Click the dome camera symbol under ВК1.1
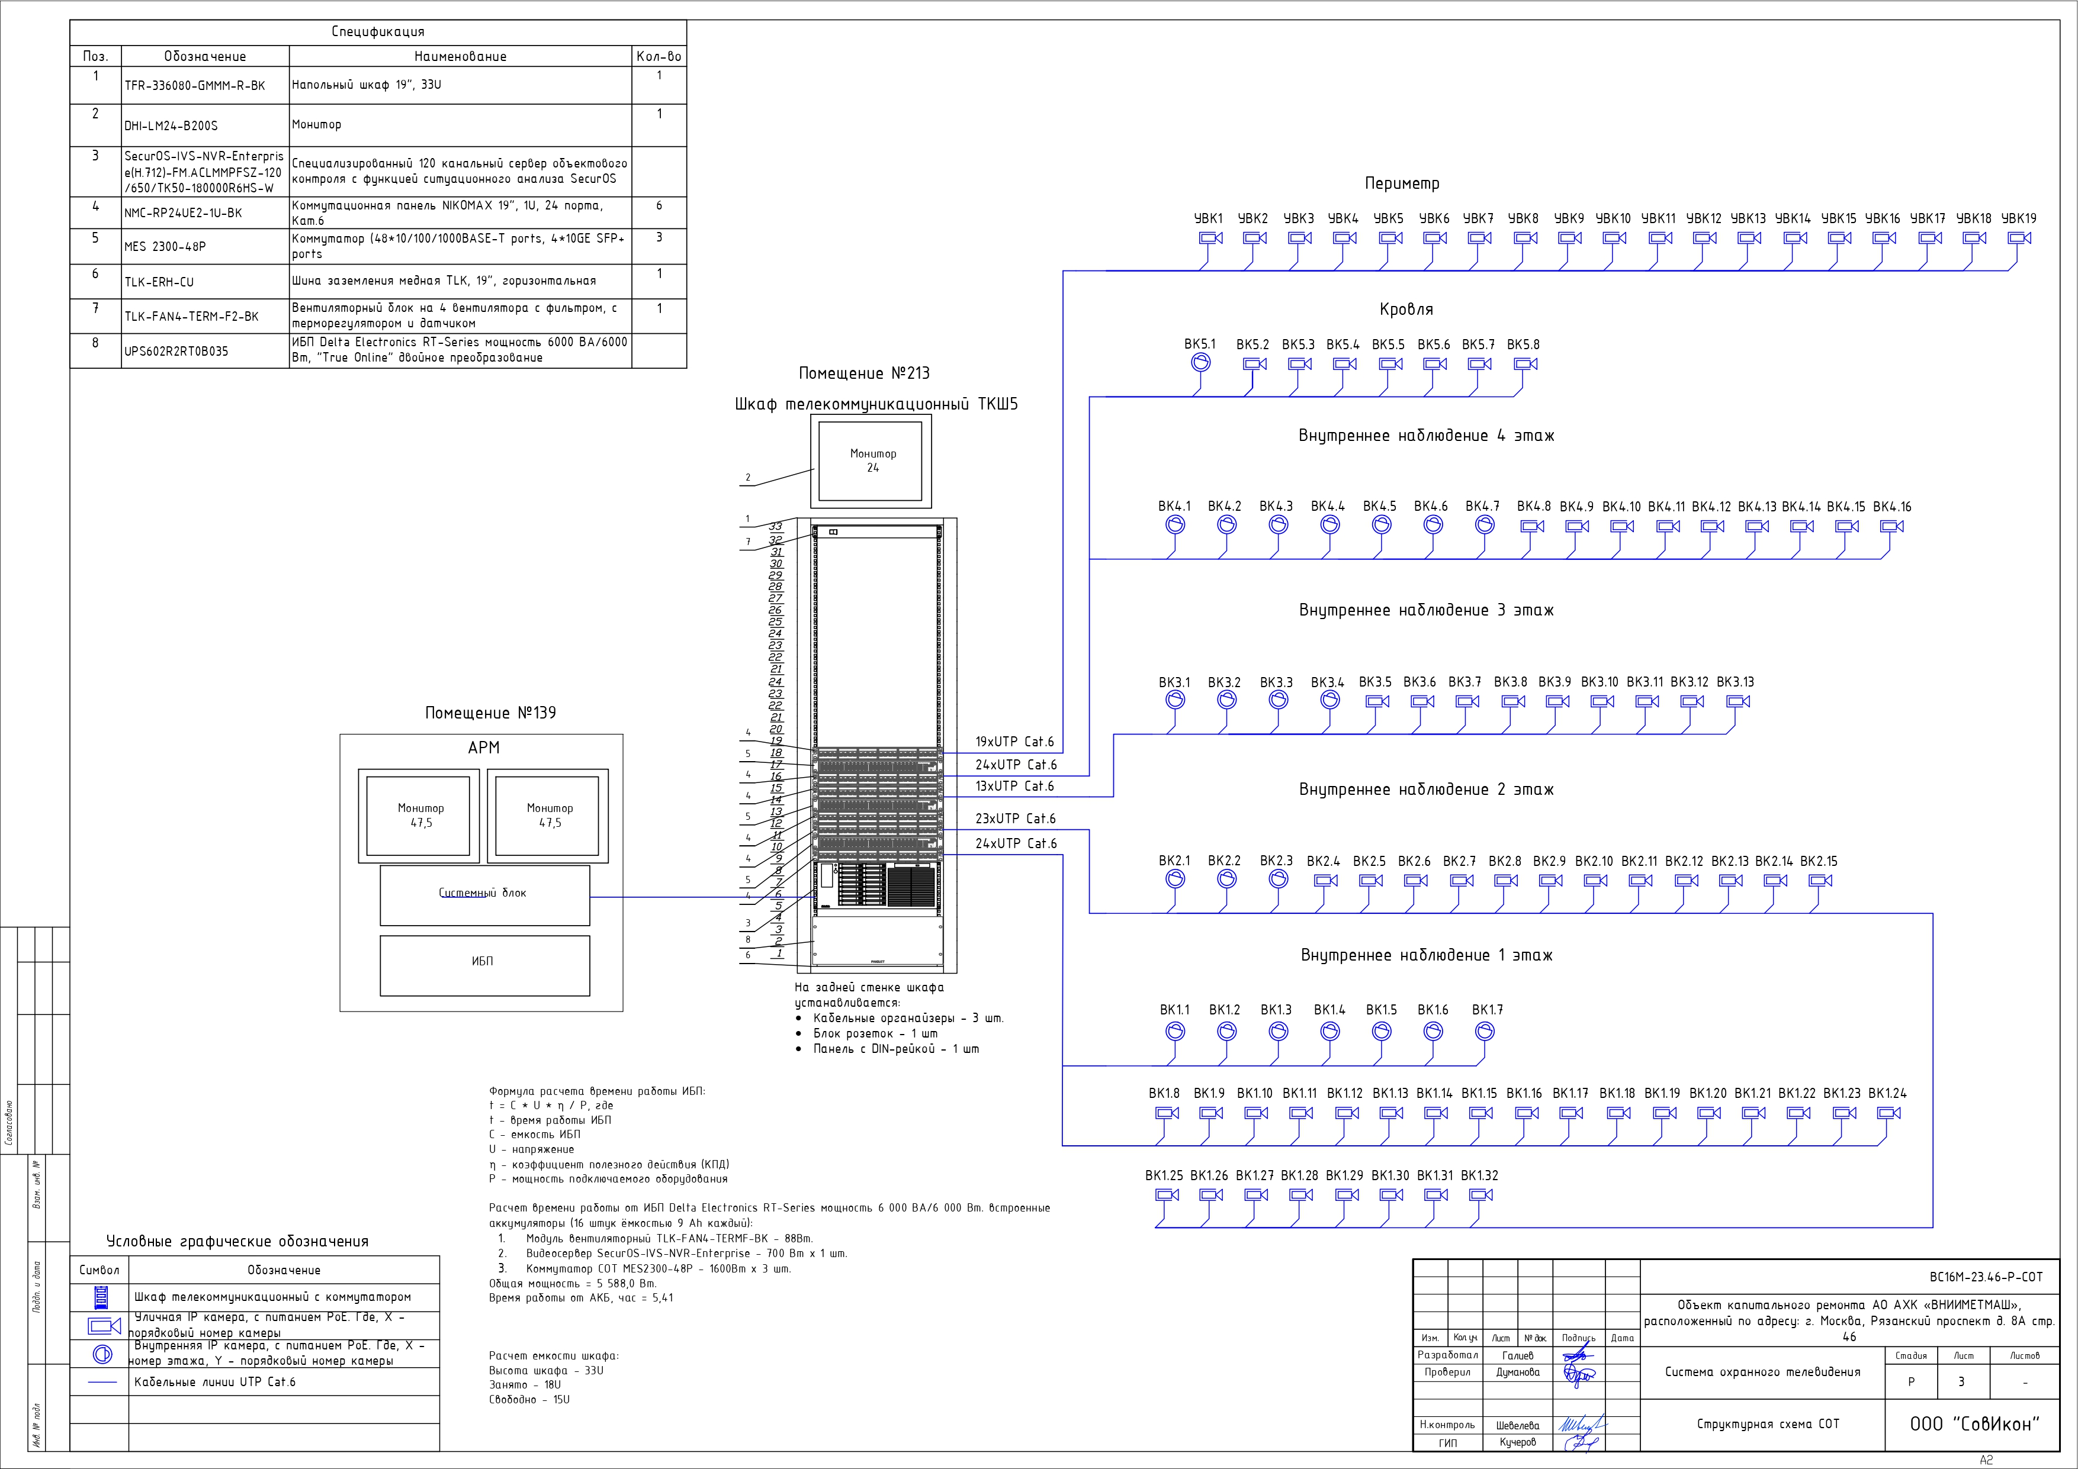This screenshot has height=1469, width=2078. click(x=1175, y=1030)
